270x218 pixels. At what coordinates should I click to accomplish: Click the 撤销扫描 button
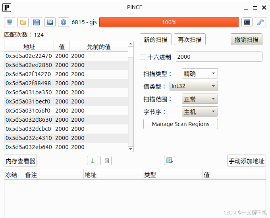pos(247,39)
